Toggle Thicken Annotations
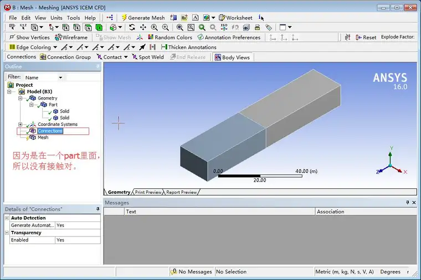This screenshot has width=421, height=280. (x=189, y=47)
